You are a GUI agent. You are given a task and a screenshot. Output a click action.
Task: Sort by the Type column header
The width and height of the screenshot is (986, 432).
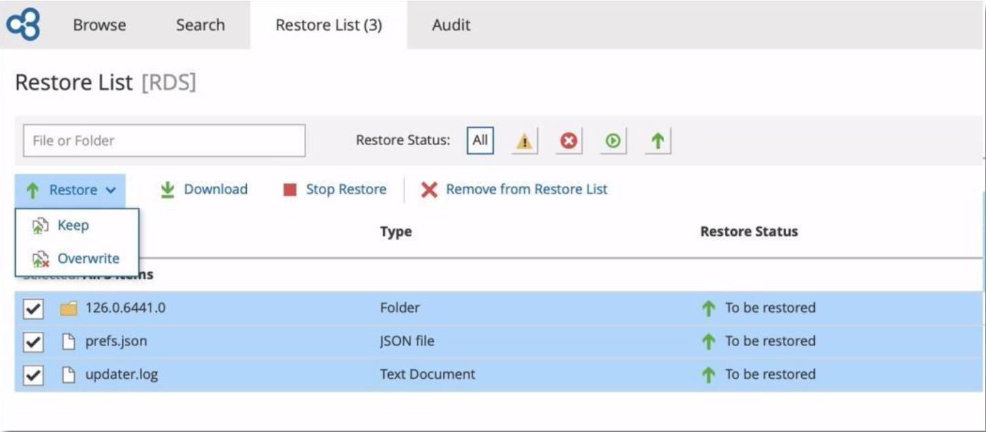395,232
